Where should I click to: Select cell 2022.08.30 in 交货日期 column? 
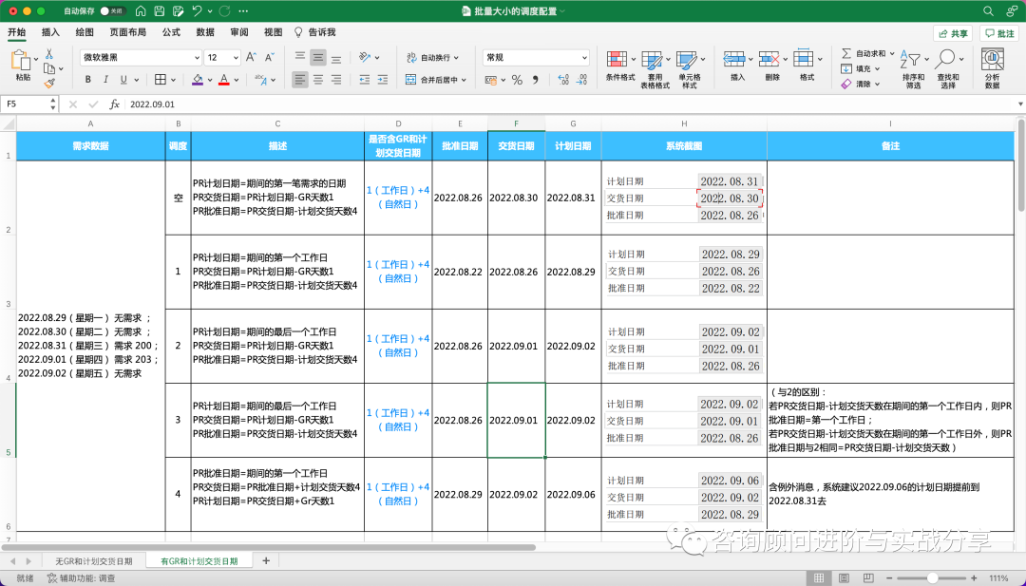516,198
